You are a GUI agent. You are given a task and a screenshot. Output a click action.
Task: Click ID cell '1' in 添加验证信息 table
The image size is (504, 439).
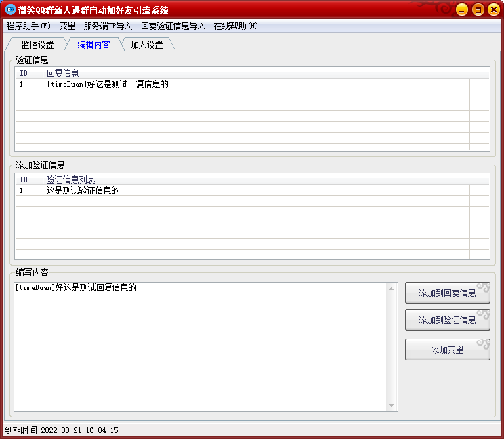point(29,190)
